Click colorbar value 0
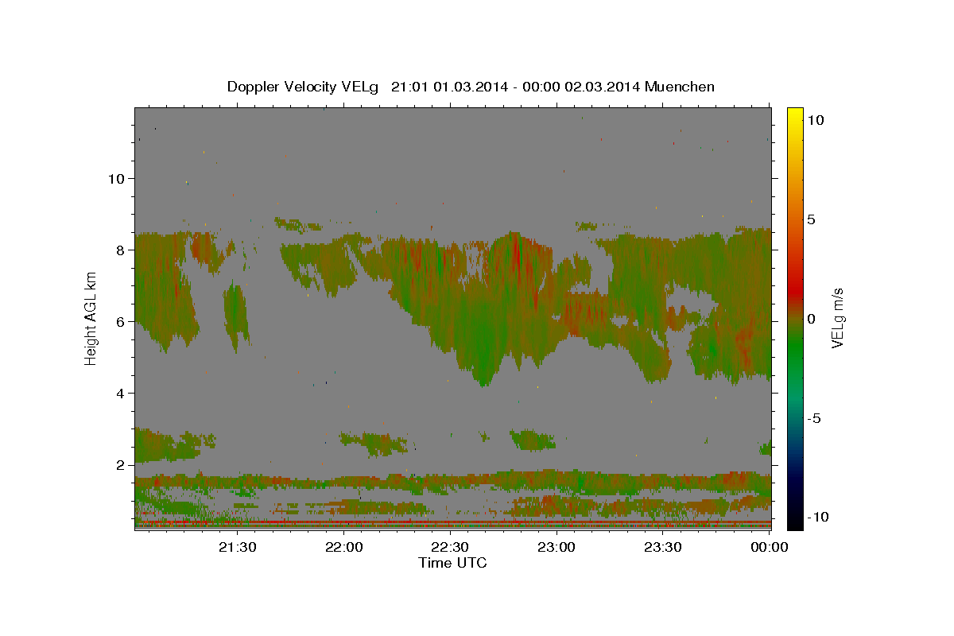 pos(811,319)
